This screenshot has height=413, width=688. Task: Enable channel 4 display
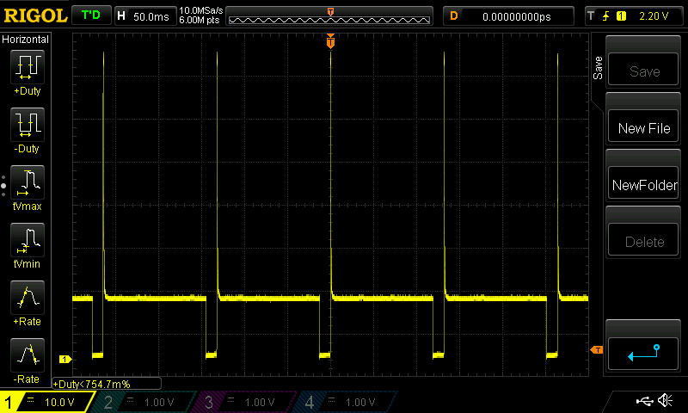[x=344, y=402]
